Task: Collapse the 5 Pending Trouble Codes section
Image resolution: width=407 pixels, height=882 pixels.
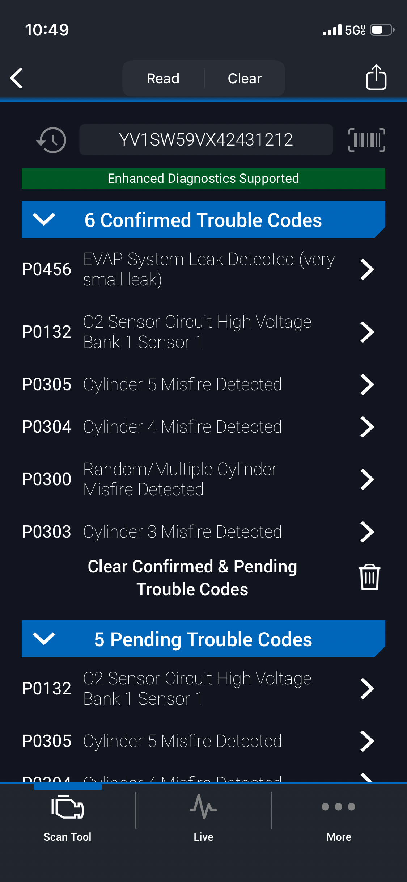Action: 44,639
